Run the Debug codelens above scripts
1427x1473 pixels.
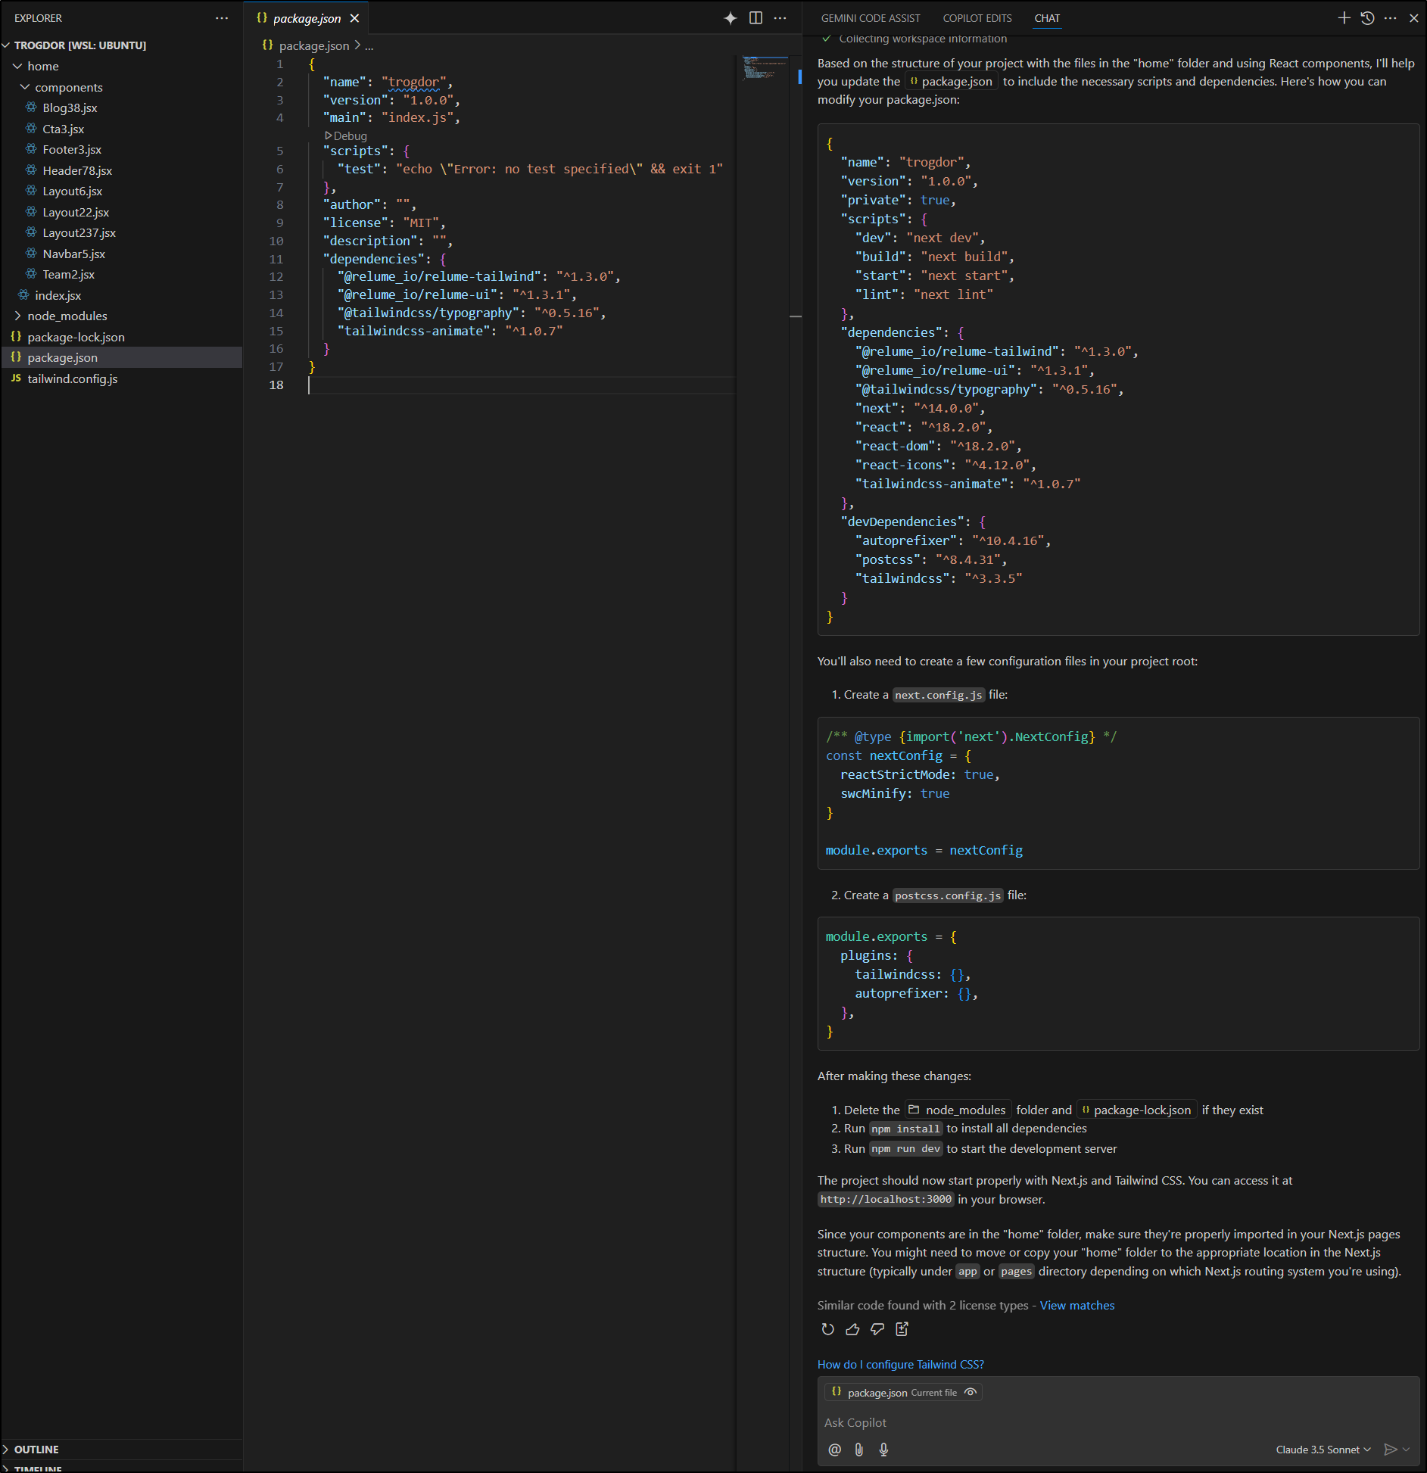point(346,136)
